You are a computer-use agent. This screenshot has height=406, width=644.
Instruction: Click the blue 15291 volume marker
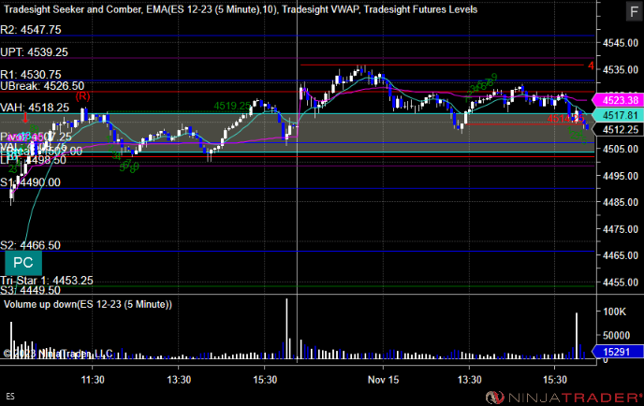click(x=617, y=352)
